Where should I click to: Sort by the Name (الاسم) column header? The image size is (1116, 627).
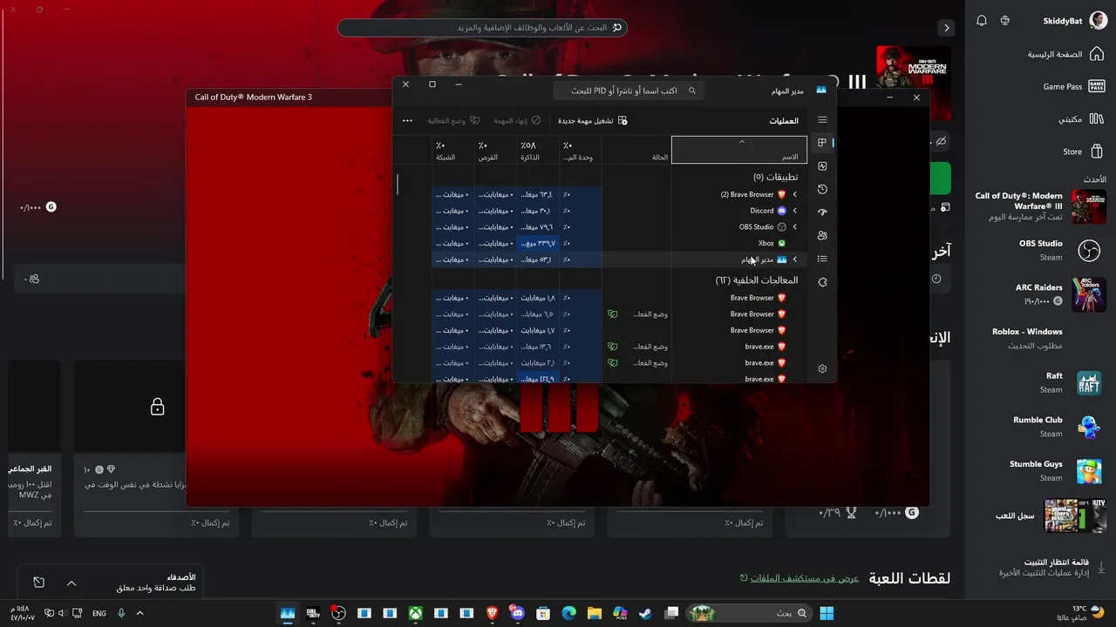pyautogui.click(x=739, y=150)
